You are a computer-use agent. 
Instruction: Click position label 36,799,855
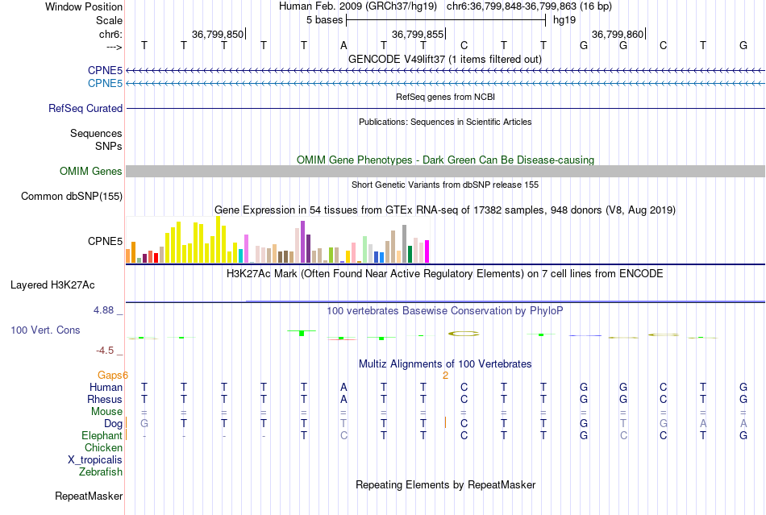(418, 34)
